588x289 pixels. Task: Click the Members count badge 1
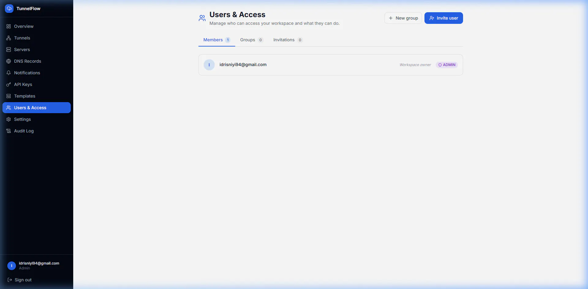click(x=228, y=40)
